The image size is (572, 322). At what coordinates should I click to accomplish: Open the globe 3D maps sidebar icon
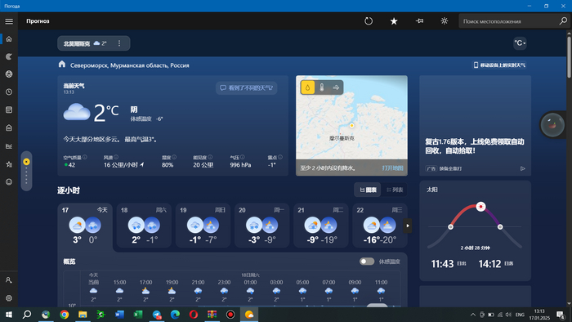point(9,74)
